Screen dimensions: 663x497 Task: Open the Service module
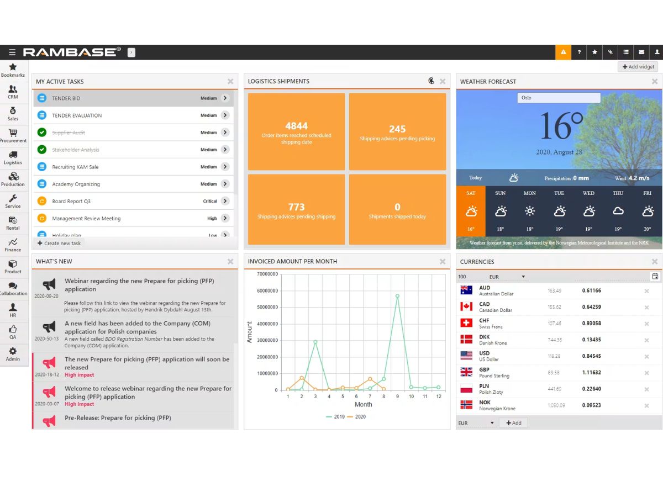pyautogui.click(x=13, y=201)
